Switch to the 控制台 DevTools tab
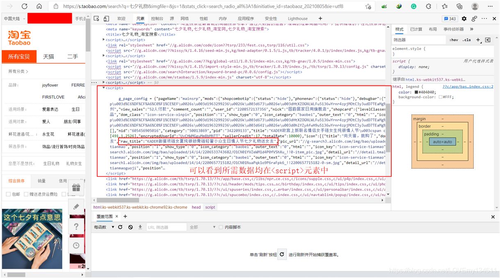The height and width of the screenshot is (278, 500). coord(157,18)
